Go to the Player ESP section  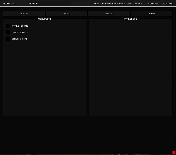coord(109,4)
